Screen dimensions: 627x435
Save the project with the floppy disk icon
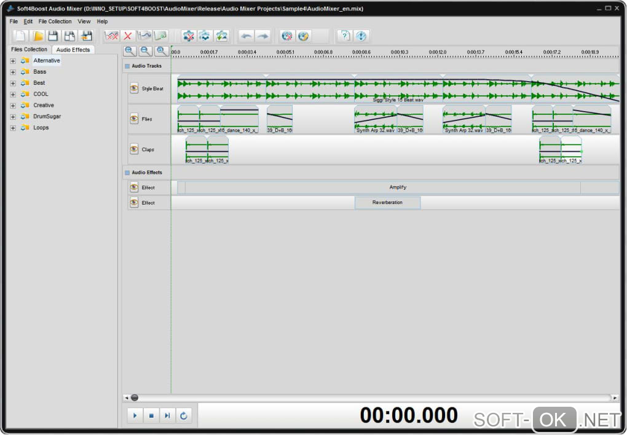pos(53,36)
